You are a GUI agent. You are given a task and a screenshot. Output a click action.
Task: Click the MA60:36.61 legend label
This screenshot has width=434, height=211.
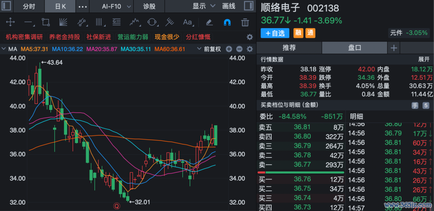pos(170,50)
